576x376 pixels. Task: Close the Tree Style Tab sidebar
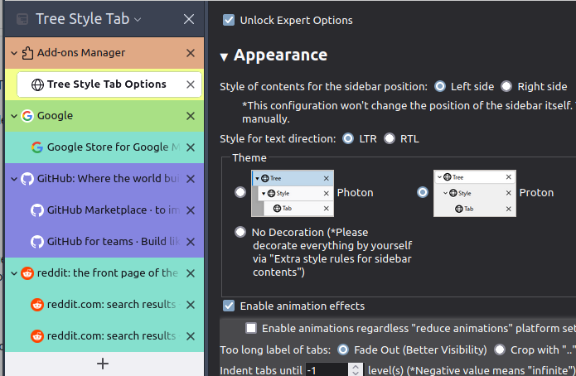coord(189,19)
